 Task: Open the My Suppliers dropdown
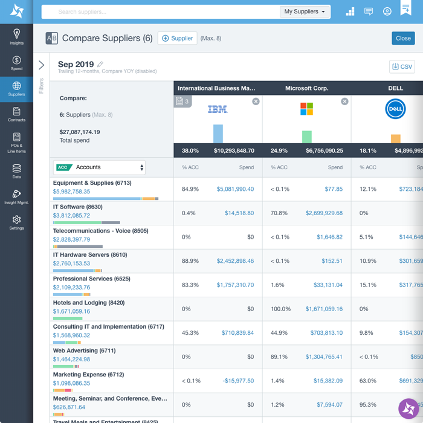click(x=305, y=11)
